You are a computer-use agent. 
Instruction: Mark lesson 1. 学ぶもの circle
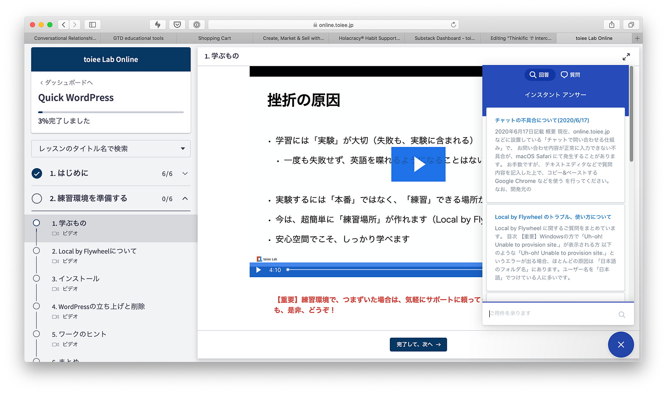click(x=36, y=223)
